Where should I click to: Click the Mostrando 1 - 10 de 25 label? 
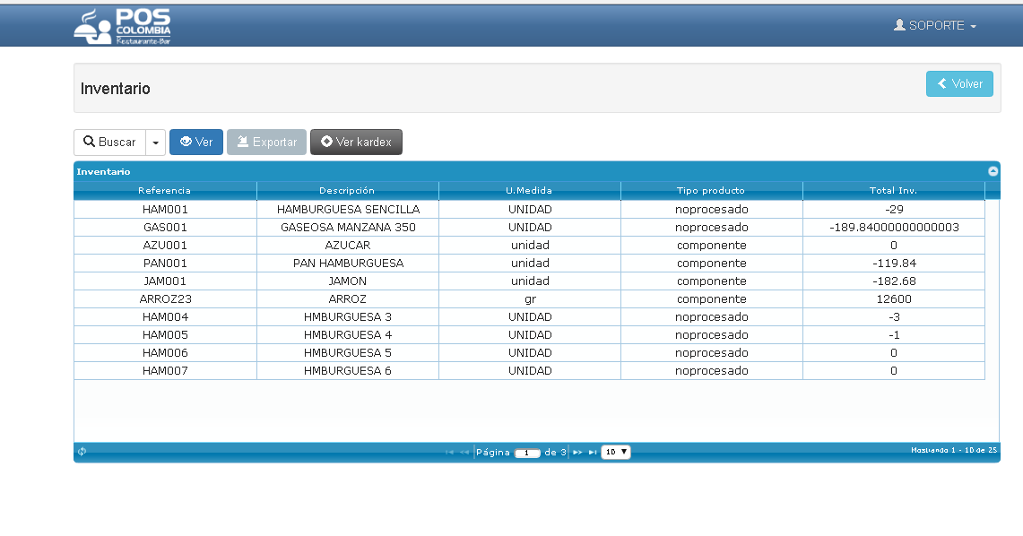click(x=954, y=451)
